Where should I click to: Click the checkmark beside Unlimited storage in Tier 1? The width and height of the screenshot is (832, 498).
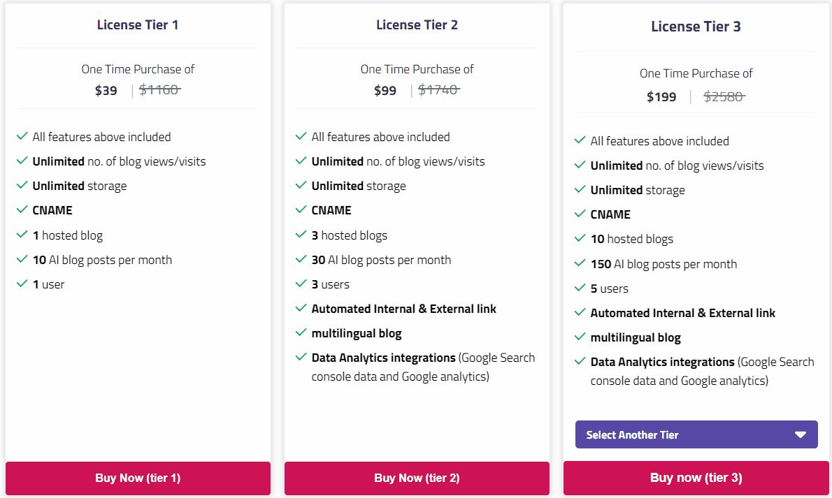tap(22, 185)
